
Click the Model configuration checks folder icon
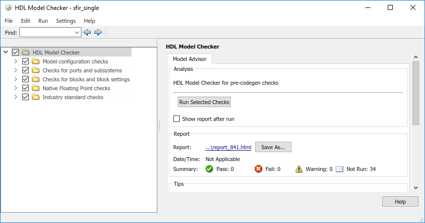(x=36, y=61)
